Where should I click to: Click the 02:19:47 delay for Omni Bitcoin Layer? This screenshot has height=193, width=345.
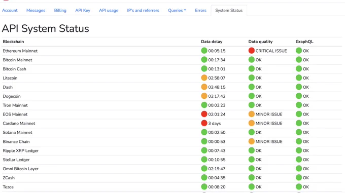[x=217, y=169]
